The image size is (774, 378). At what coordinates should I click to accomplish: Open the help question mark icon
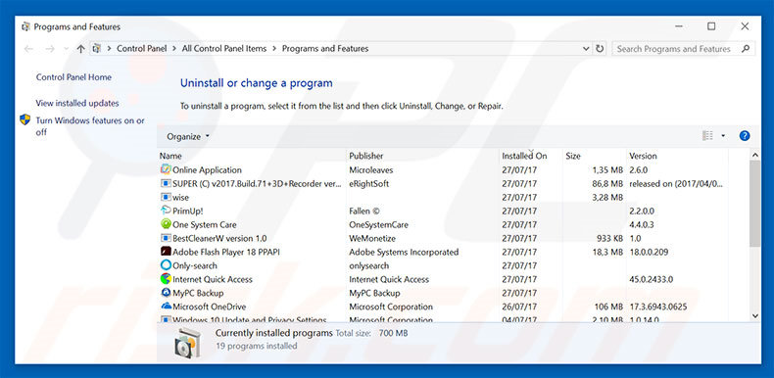tap(745, 136)
